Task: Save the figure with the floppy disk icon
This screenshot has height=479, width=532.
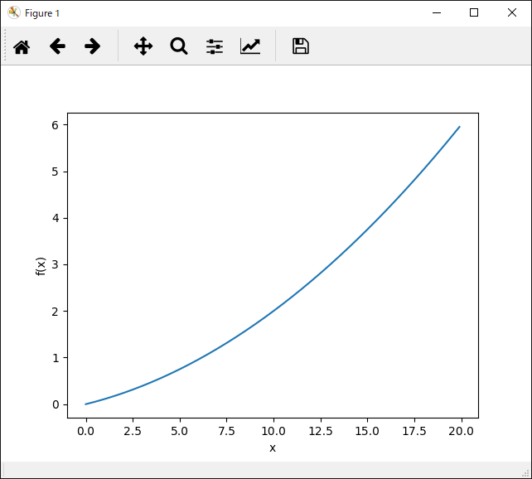Action: coord(301,46)
